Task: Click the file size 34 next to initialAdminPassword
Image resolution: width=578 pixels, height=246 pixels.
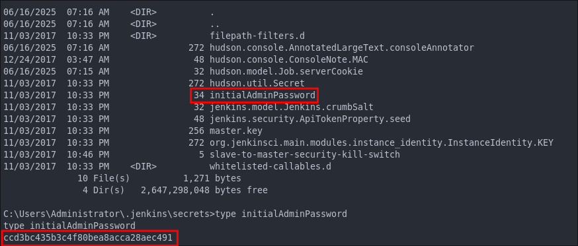Action: pyautogui.click(x=199, y=96)
